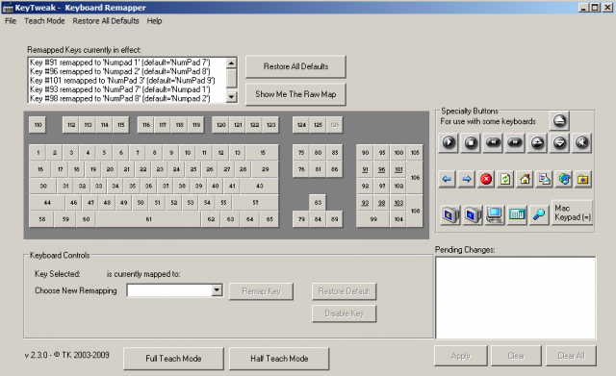Viewport: 616px width, 376px height.
Task: Click the Mute specialty button
Action: pos(581,142)
